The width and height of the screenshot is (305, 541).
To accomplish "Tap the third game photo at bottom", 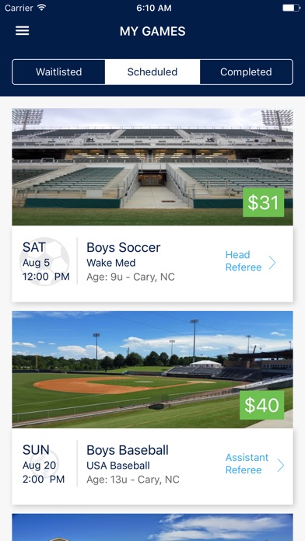I will (152, 527).
